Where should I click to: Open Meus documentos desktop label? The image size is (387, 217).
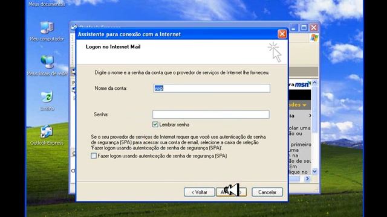click(47, 4)
